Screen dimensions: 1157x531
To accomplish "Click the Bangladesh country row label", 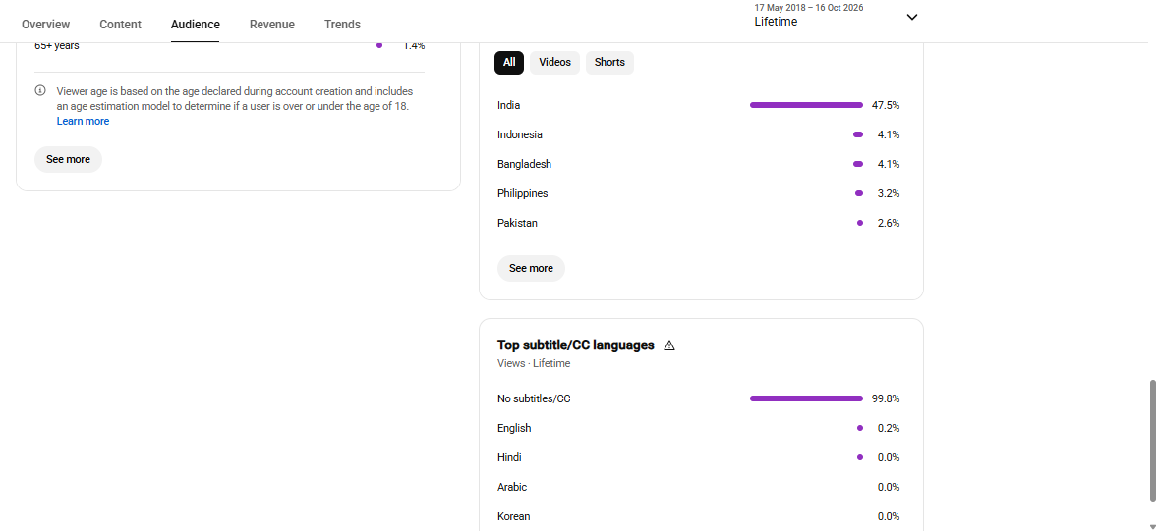I will click(x=524, y=164).
